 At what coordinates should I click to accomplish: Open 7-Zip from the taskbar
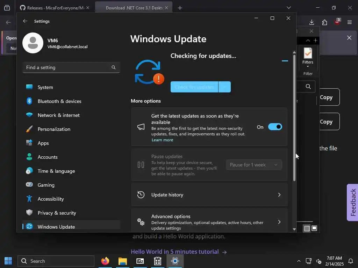(140, 261)
